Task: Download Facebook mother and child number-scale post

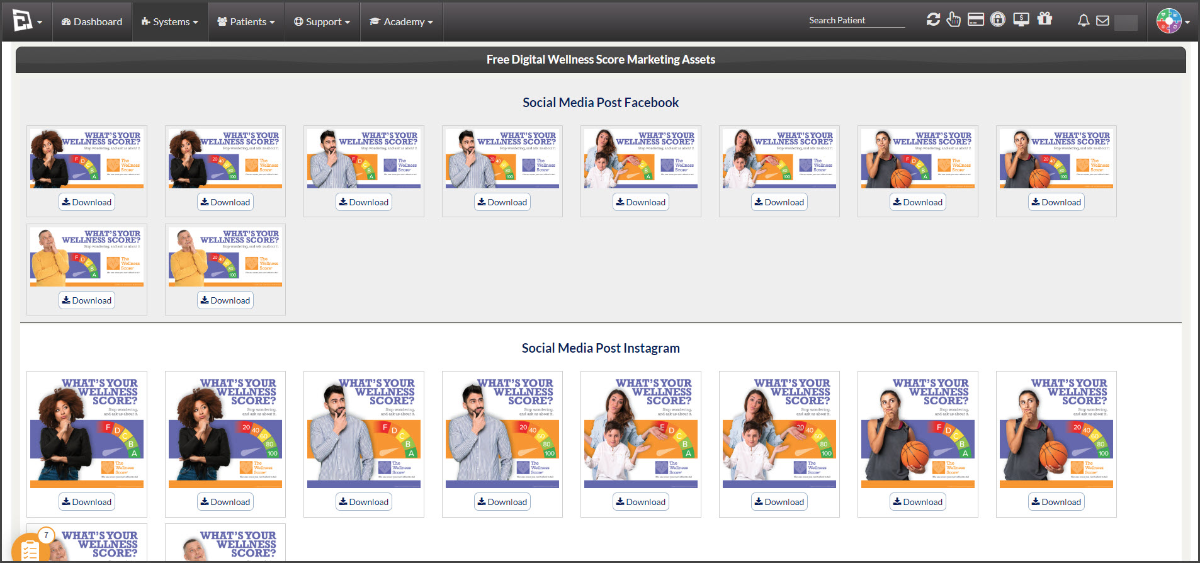Action: pyautogui.click(x=779, y=202)
